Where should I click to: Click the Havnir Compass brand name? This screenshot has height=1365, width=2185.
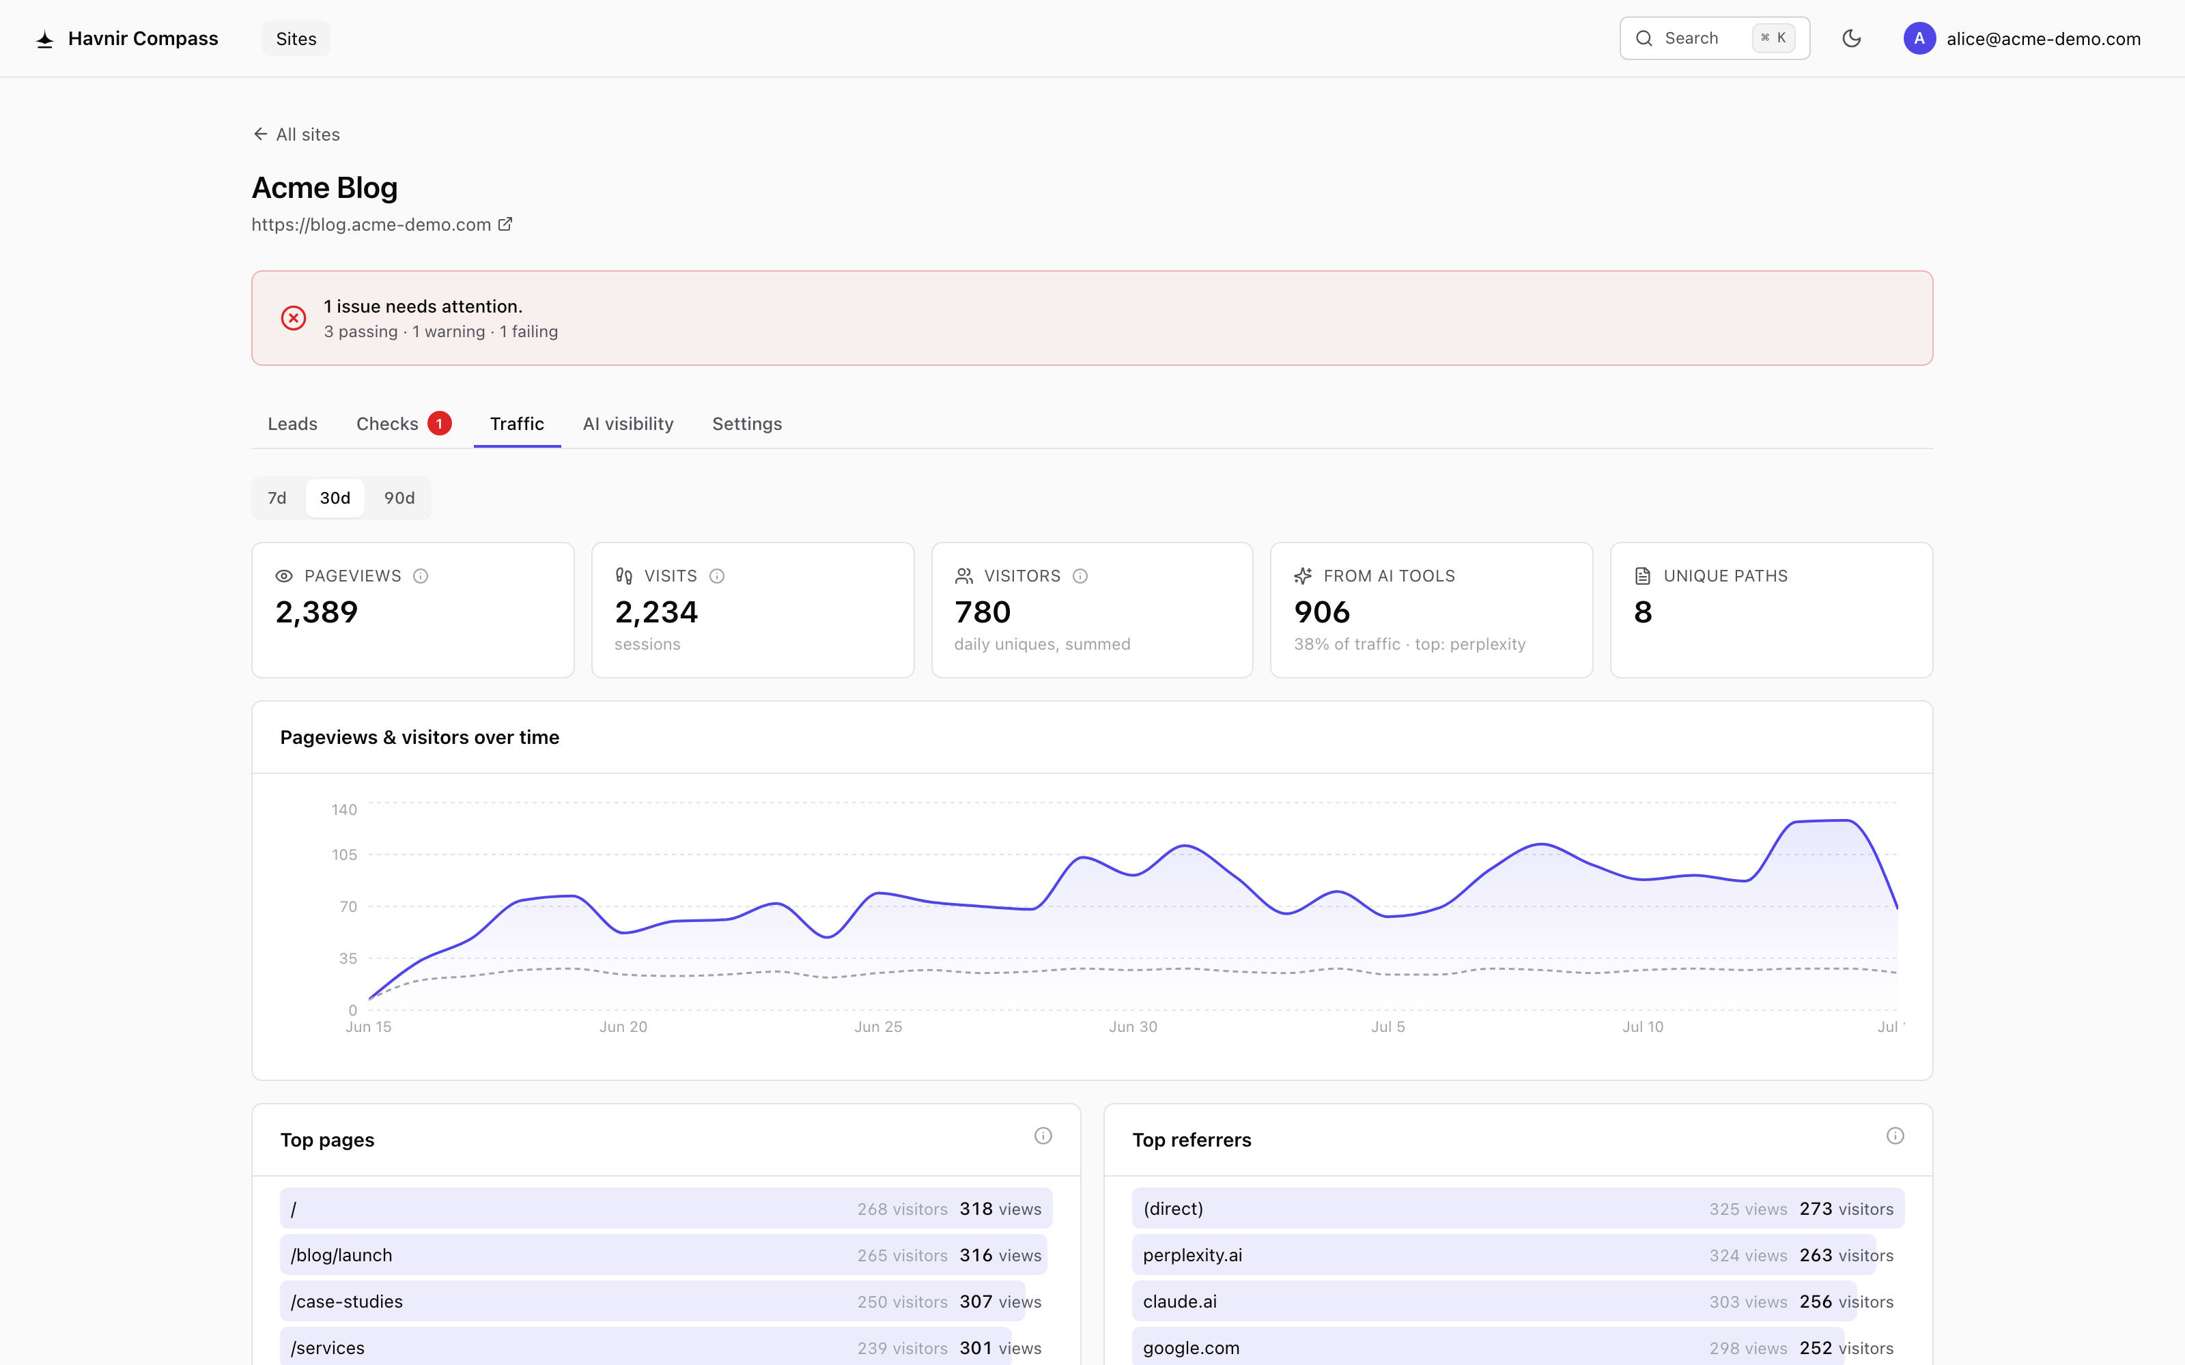point(143,39)
